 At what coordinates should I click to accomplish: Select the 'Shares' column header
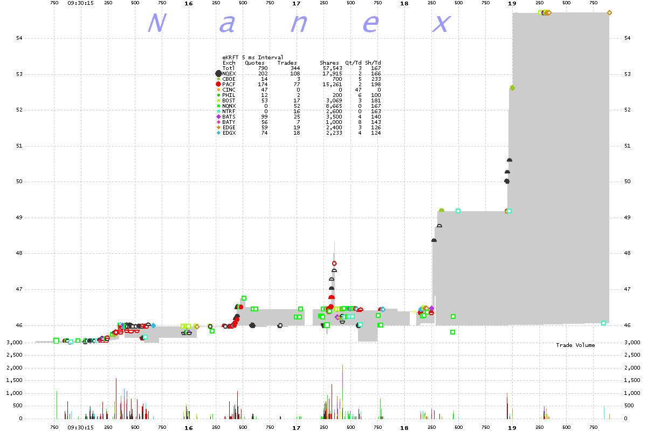click(x=329, y=63)
